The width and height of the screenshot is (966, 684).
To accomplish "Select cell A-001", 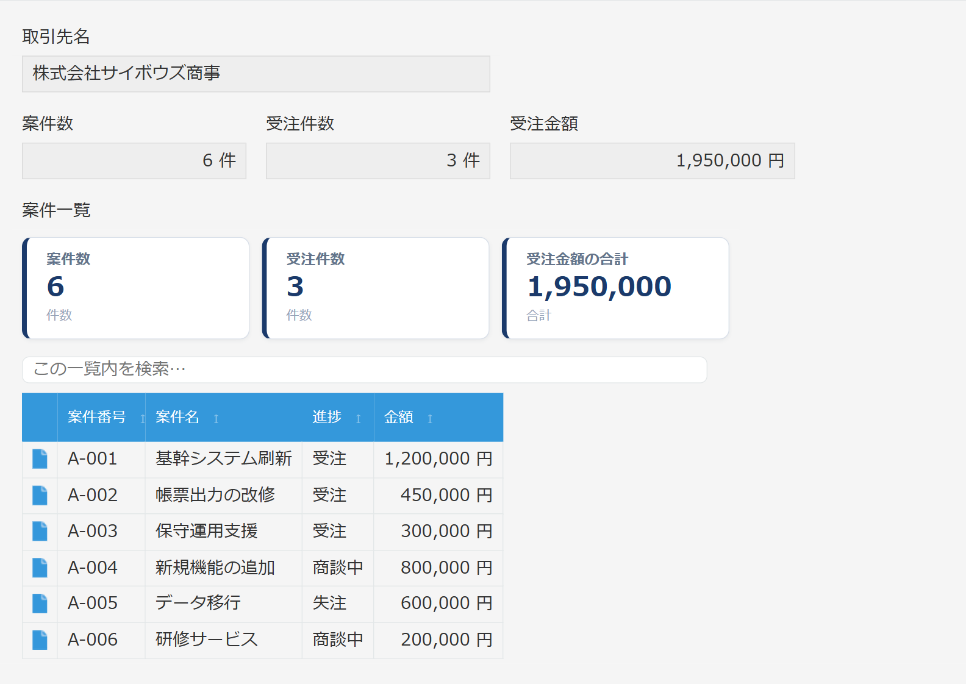I will click(x=101, y=459).
